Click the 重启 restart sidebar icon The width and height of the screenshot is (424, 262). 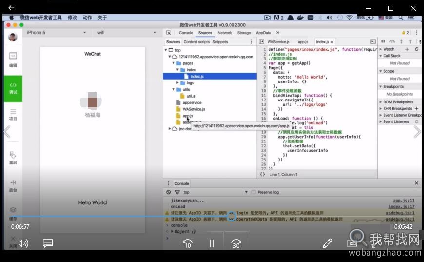[13, 158]
